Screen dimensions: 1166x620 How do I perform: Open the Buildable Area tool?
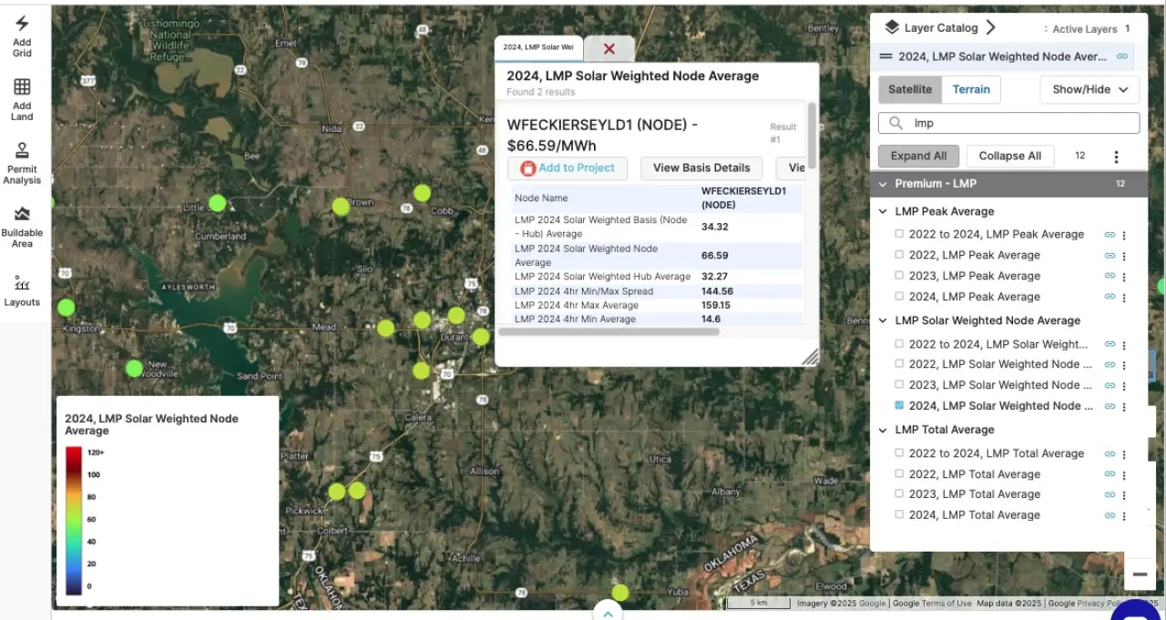(22, 227)
